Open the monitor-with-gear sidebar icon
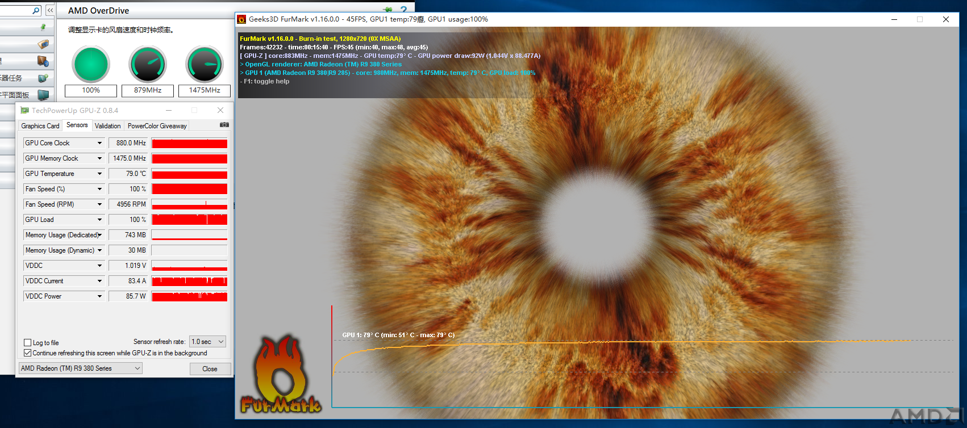This screenshot has width=967, height=428. click(43, 61)
